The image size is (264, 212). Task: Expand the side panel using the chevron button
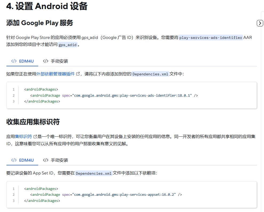click(260, 23)
